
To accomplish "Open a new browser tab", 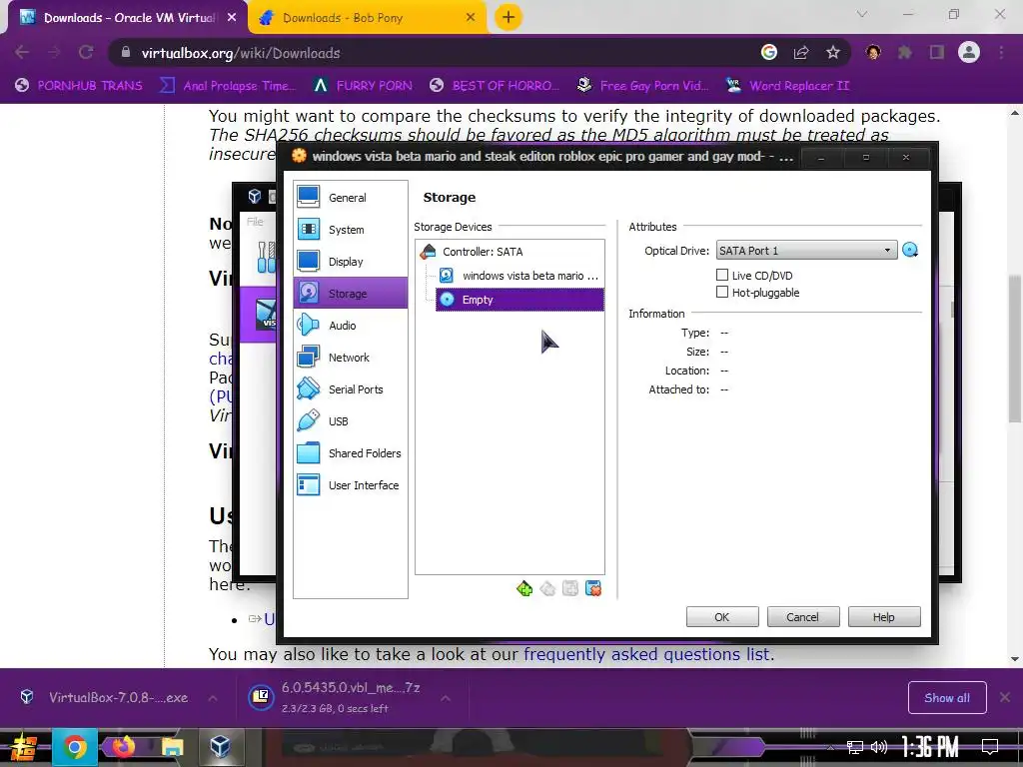I will tap(509, 18).
